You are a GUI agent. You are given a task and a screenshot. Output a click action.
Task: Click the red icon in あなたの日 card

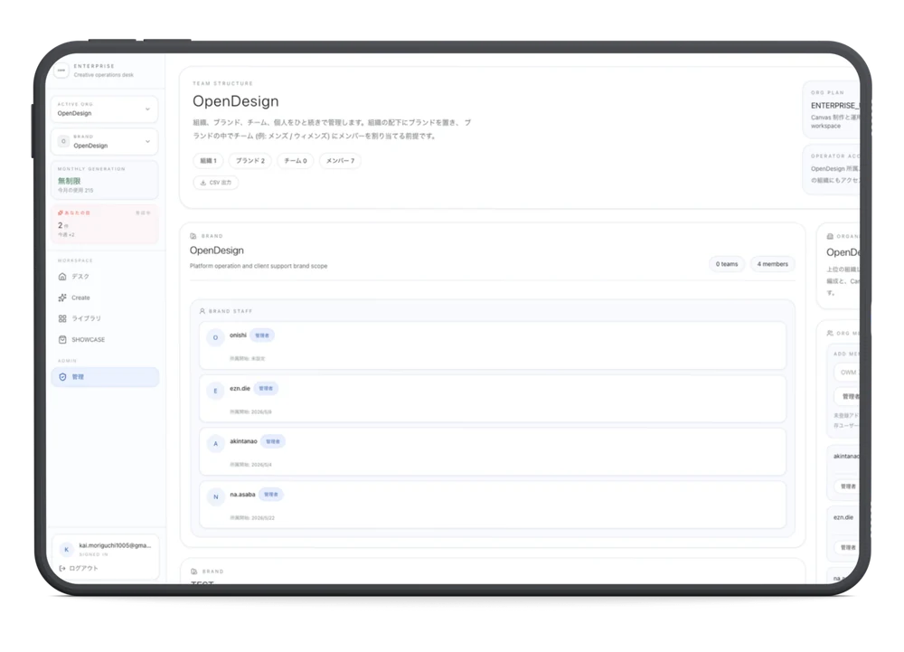coord(61,213)
